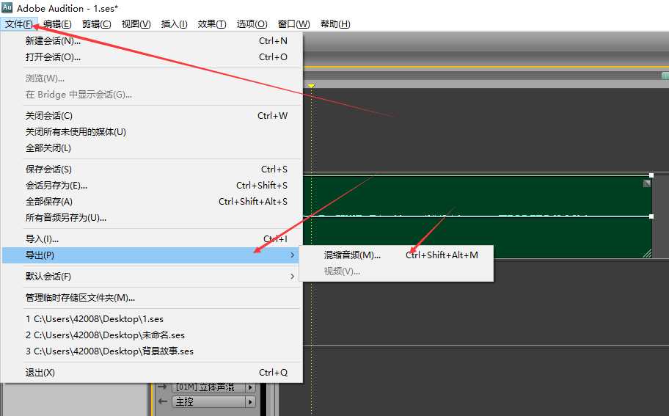Open recent file 1 C:\Users\42008\Desktop\1.ses

(x=152, y=319)
